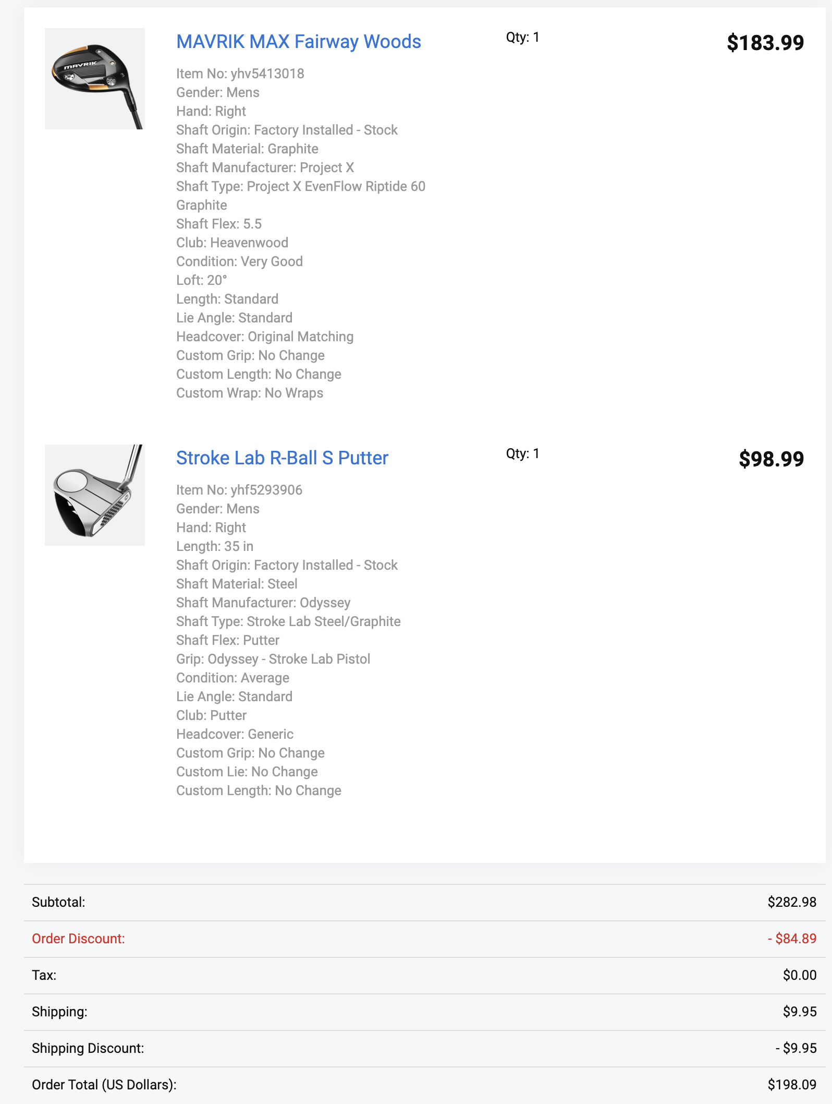832x1104 pixels.
Task: Click the Order Total amount $198.09
Action: pyautogui.click(x=791, y=1085)
